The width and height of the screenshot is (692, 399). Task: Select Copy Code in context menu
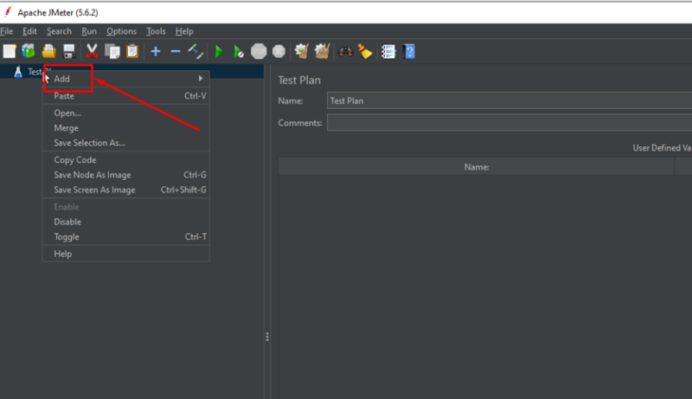point(125,160)
